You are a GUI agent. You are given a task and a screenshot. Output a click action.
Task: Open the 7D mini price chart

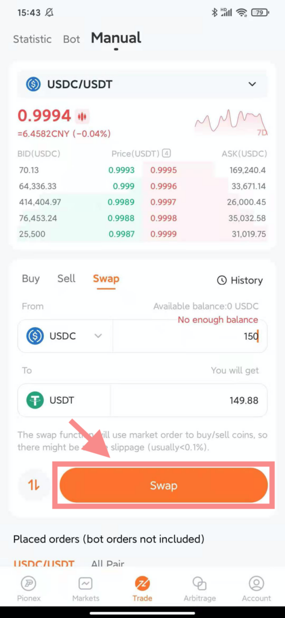(x=231, y=121)
